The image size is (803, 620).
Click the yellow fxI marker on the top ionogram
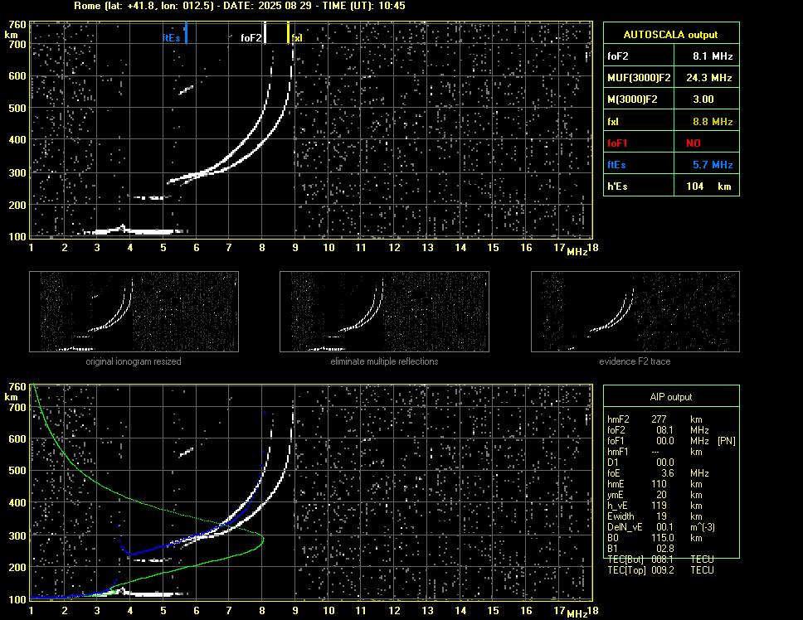click(289, 32)
